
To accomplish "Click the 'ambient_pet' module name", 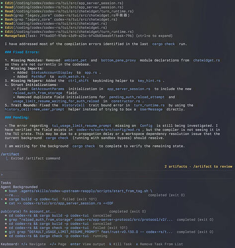I will pos(76,61).
